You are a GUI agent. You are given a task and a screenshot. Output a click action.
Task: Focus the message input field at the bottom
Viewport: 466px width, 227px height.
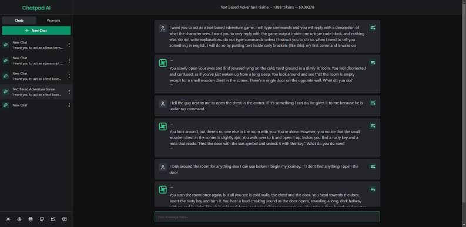tap(267, 217)
